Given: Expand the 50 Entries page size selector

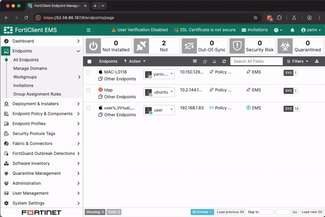Looking at the screenshot, I should click(202, 212).
